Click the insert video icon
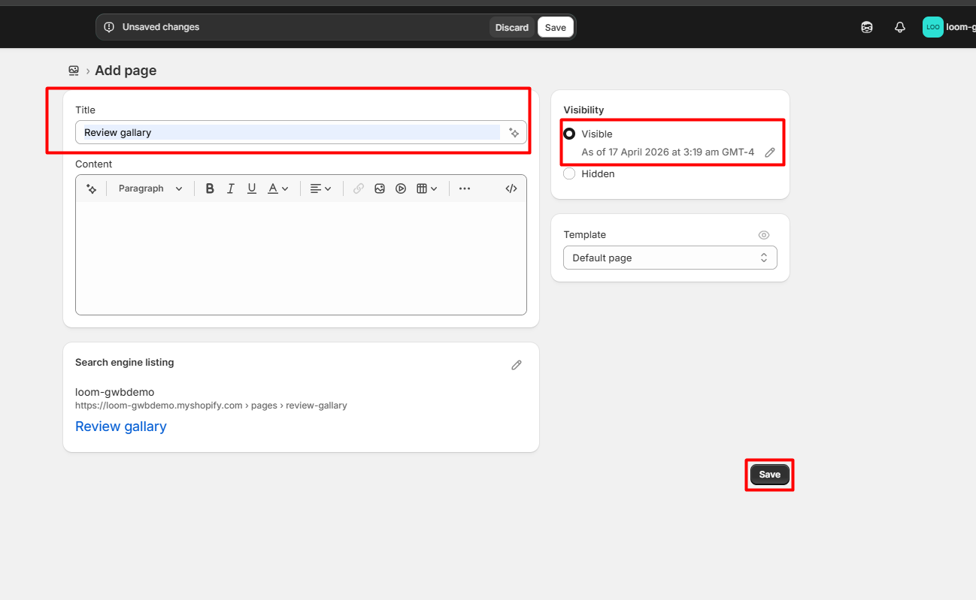976x600 pixels. coord(401,188)
